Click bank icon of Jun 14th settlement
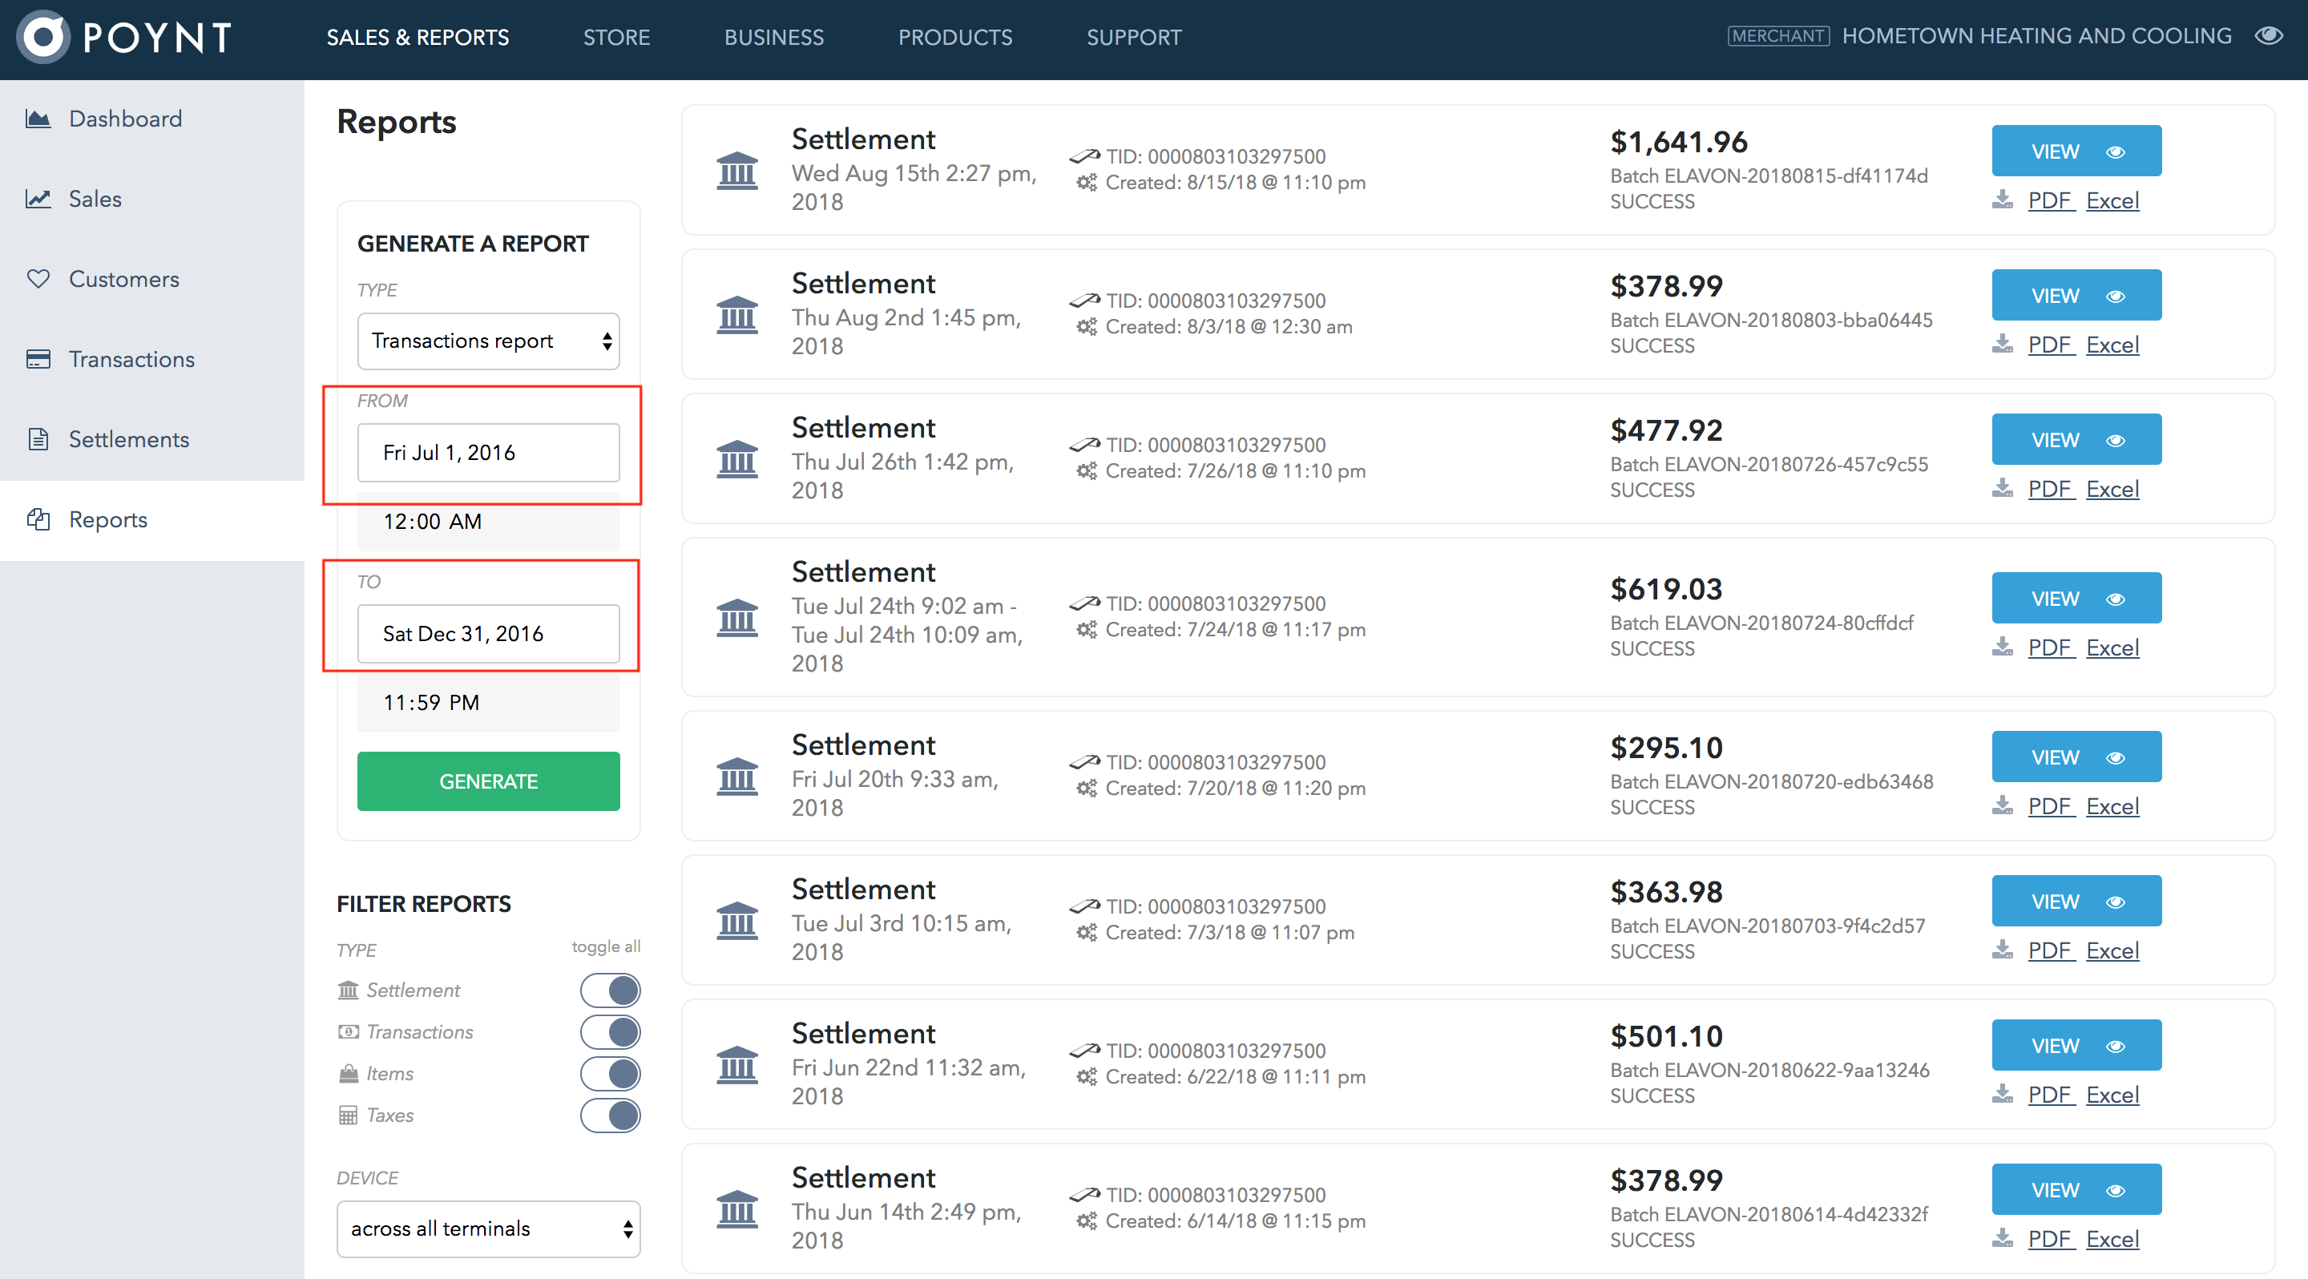Screen dimensions: 2308x1279 [737, 1208]
